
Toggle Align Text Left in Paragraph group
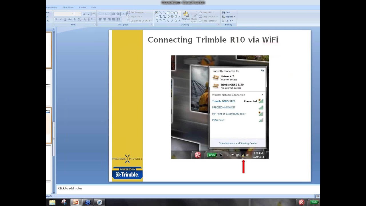[x=100, y=19]
